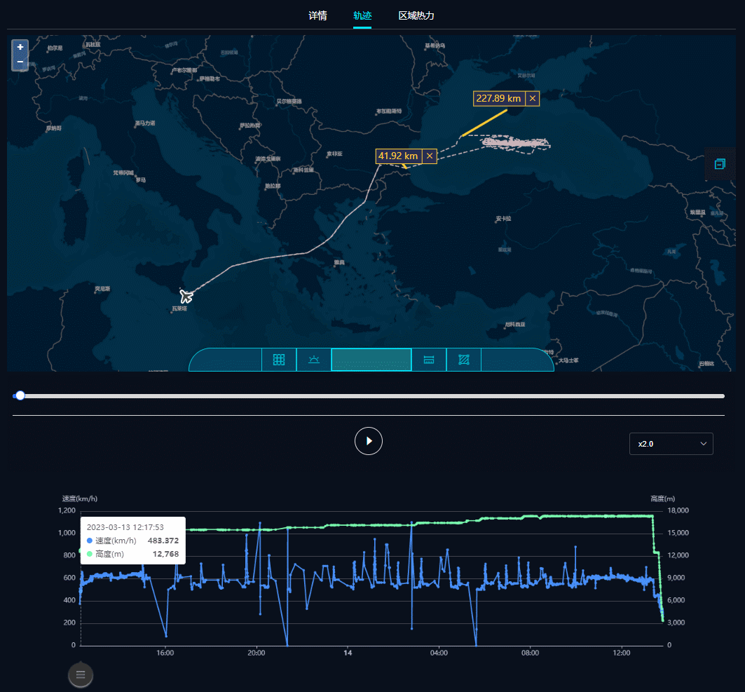Select the hatched area measurement tool
745x692 pixels.
[463, 360]
